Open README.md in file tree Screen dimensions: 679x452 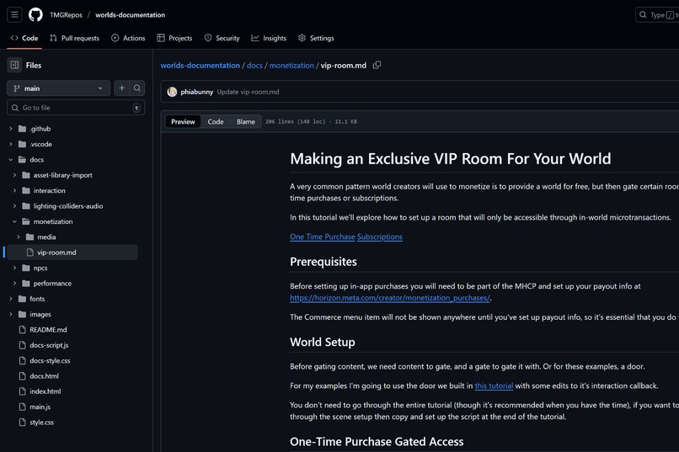[48, 330]
